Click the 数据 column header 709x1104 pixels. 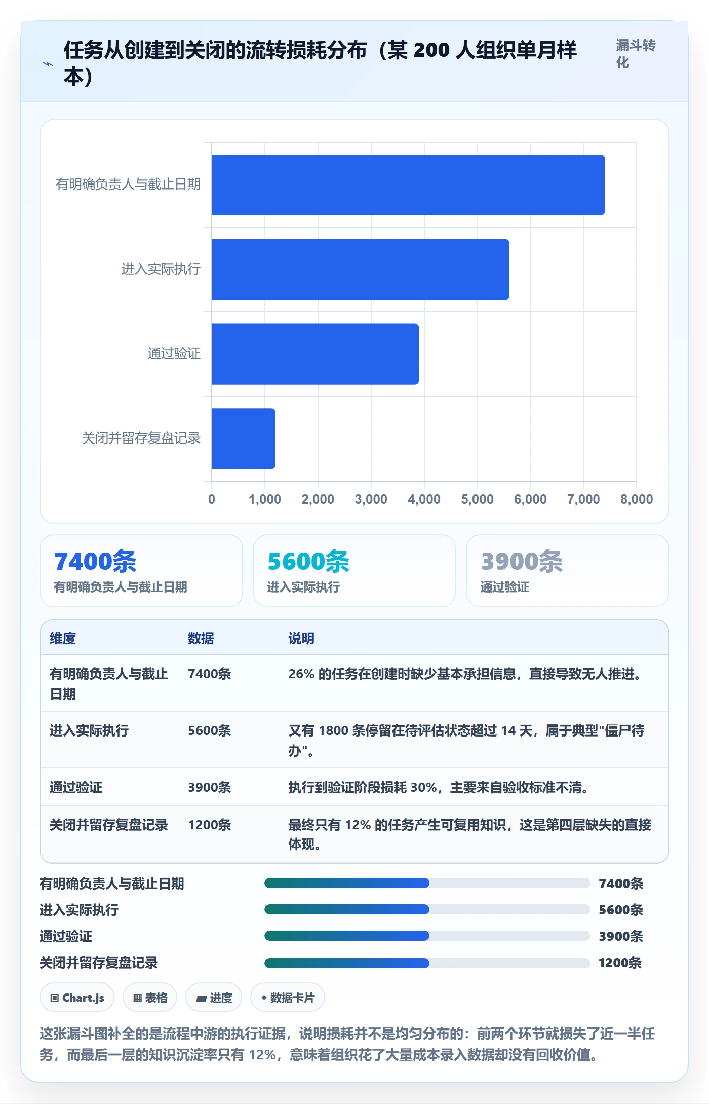201,638
